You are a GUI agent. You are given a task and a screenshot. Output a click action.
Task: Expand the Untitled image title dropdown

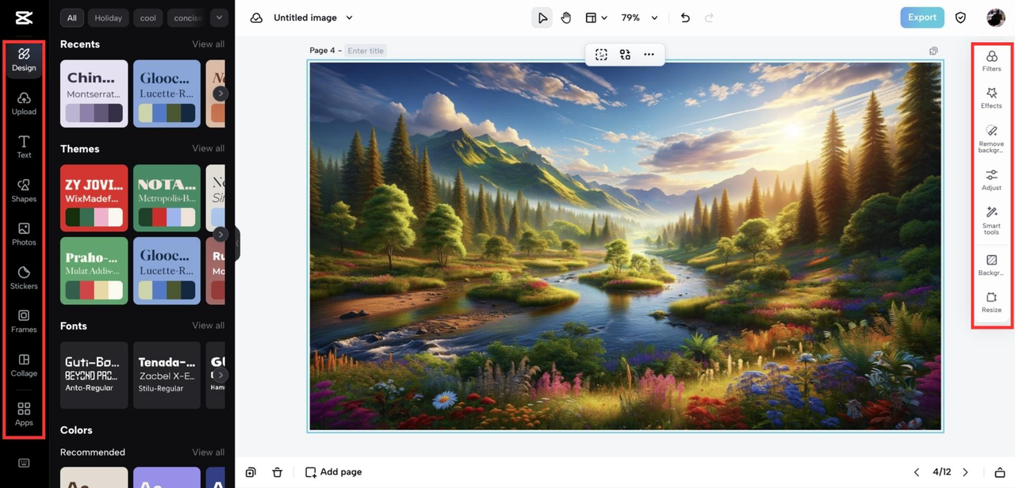pos(350,17)
